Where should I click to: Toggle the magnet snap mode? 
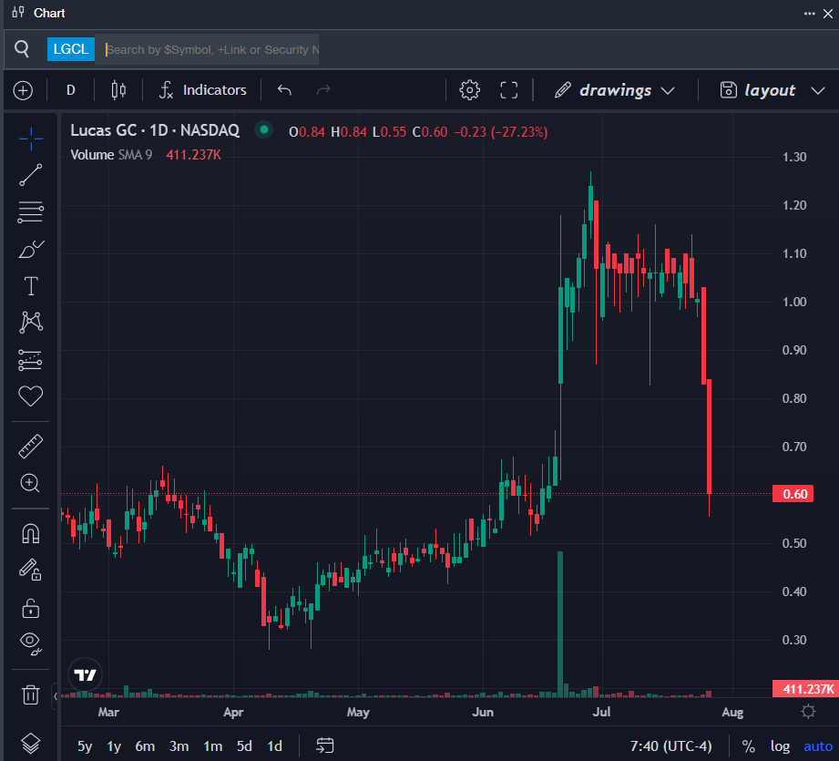pyautogui.click(x=30, y=533)
